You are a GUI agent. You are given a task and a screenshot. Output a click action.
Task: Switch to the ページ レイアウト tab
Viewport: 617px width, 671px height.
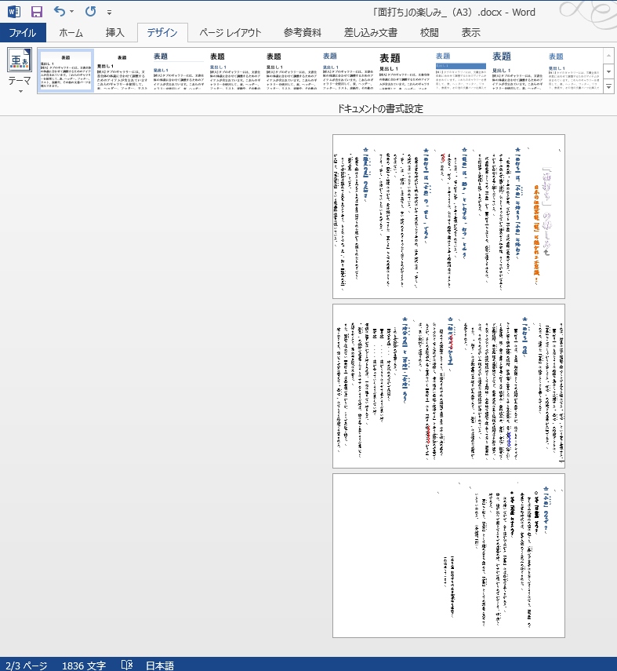click(230, 33)
